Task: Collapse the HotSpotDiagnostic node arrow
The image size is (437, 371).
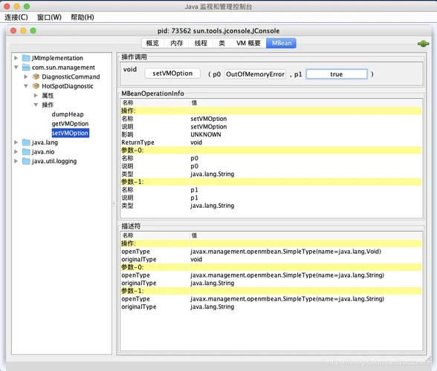Action: pos(26,86)
